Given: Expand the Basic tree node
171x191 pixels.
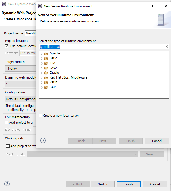Looking at the screenshot, I should pos(42,59).
